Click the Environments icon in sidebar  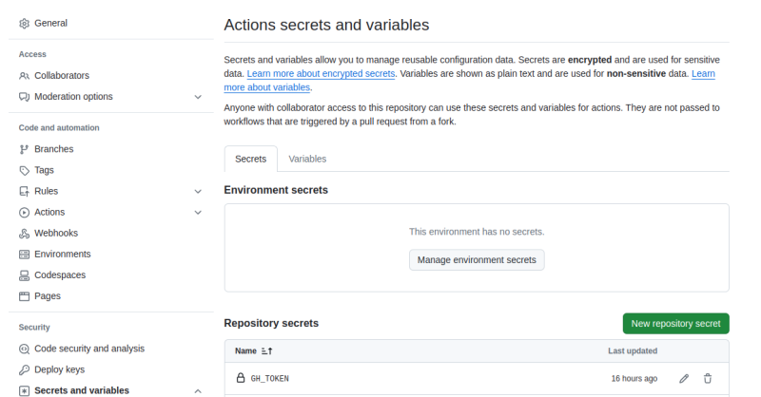pyautogui.click(x=25, y=255)
